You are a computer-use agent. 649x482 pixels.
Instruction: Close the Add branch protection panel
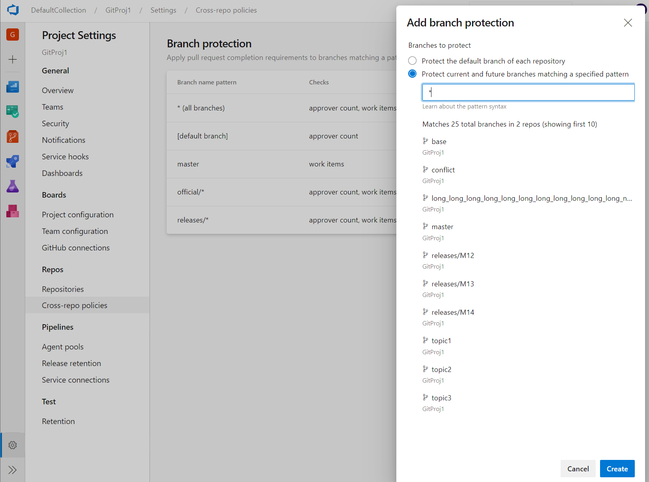(x=628, y=23)
